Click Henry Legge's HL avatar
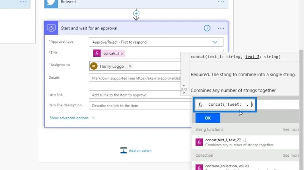304x170 pixels. coord(93,66)
